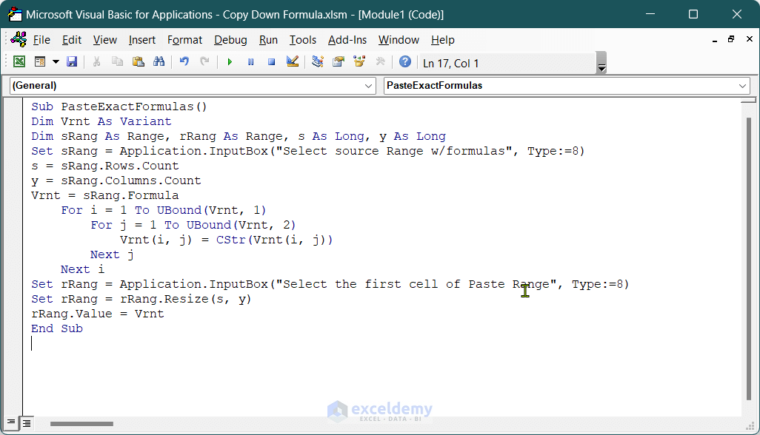
Task: Open the Object Browser icon
Action: (359, 62)
